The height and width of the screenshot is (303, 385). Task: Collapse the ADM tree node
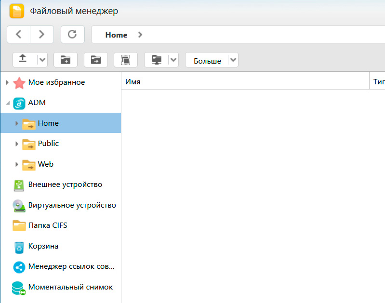point(7,103)
